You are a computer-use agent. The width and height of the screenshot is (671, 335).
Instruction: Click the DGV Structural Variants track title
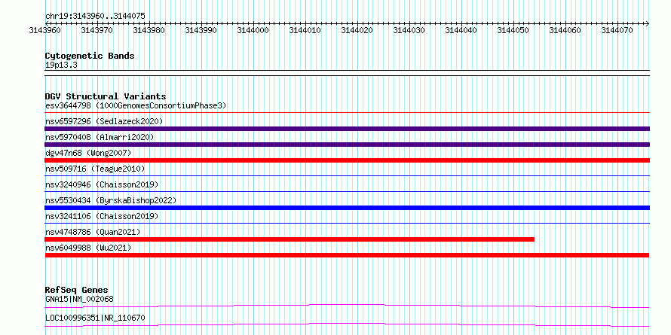[106, 96]
